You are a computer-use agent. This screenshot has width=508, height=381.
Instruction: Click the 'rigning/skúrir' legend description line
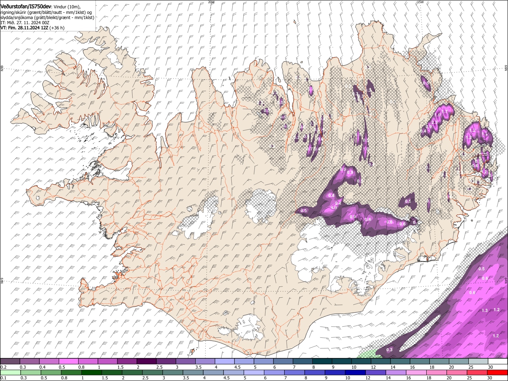[46, 12]
